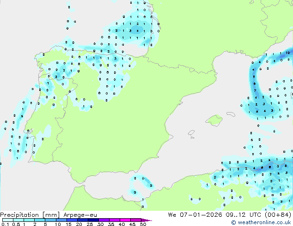Click the above-50 mm arrow tip of legend
The image size is (293, 226).
[146, 220]
